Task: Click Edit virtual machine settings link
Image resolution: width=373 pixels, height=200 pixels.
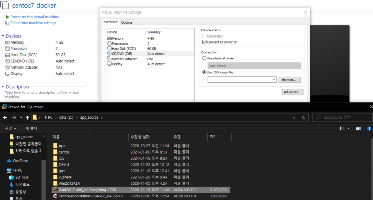Action: point(33,23)
